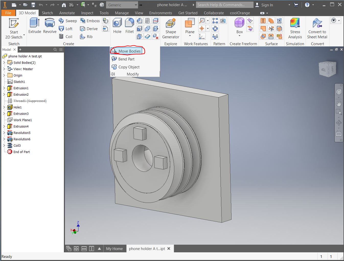Open the Hole tool

(117, 26)
